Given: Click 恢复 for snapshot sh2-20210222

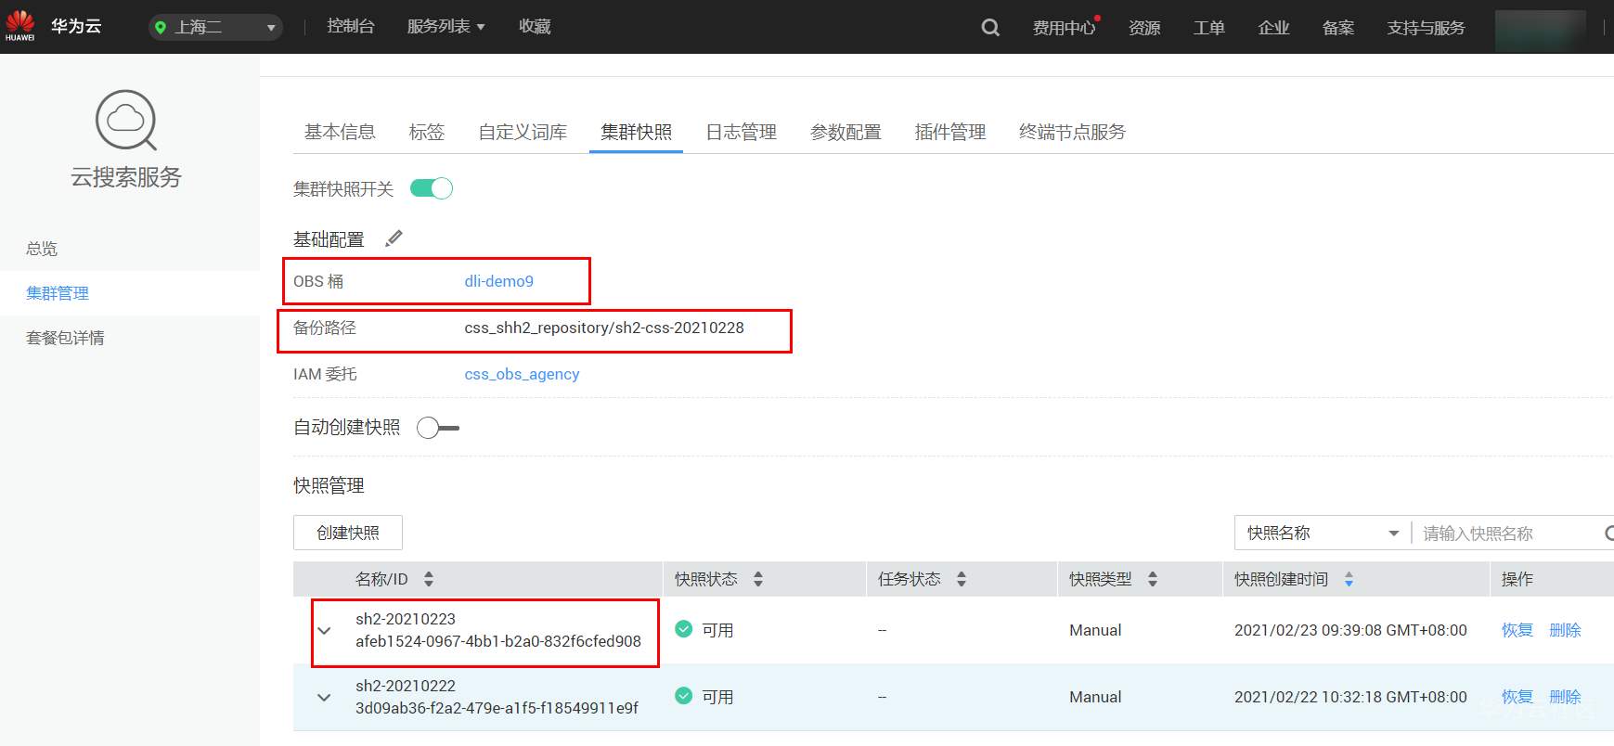Looking at the screenshot, I should 1517,697.
